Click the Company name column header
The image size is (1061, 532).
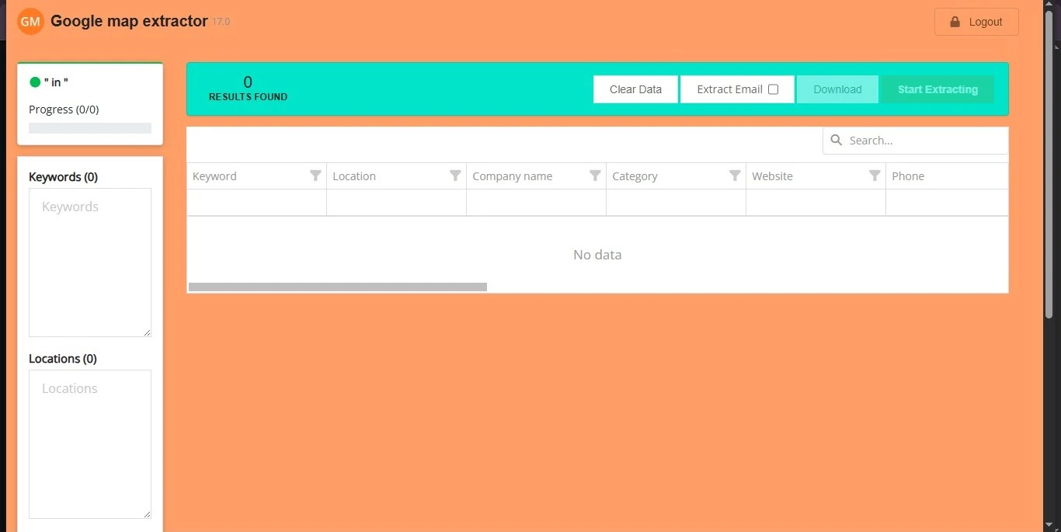tap(536, 176)
